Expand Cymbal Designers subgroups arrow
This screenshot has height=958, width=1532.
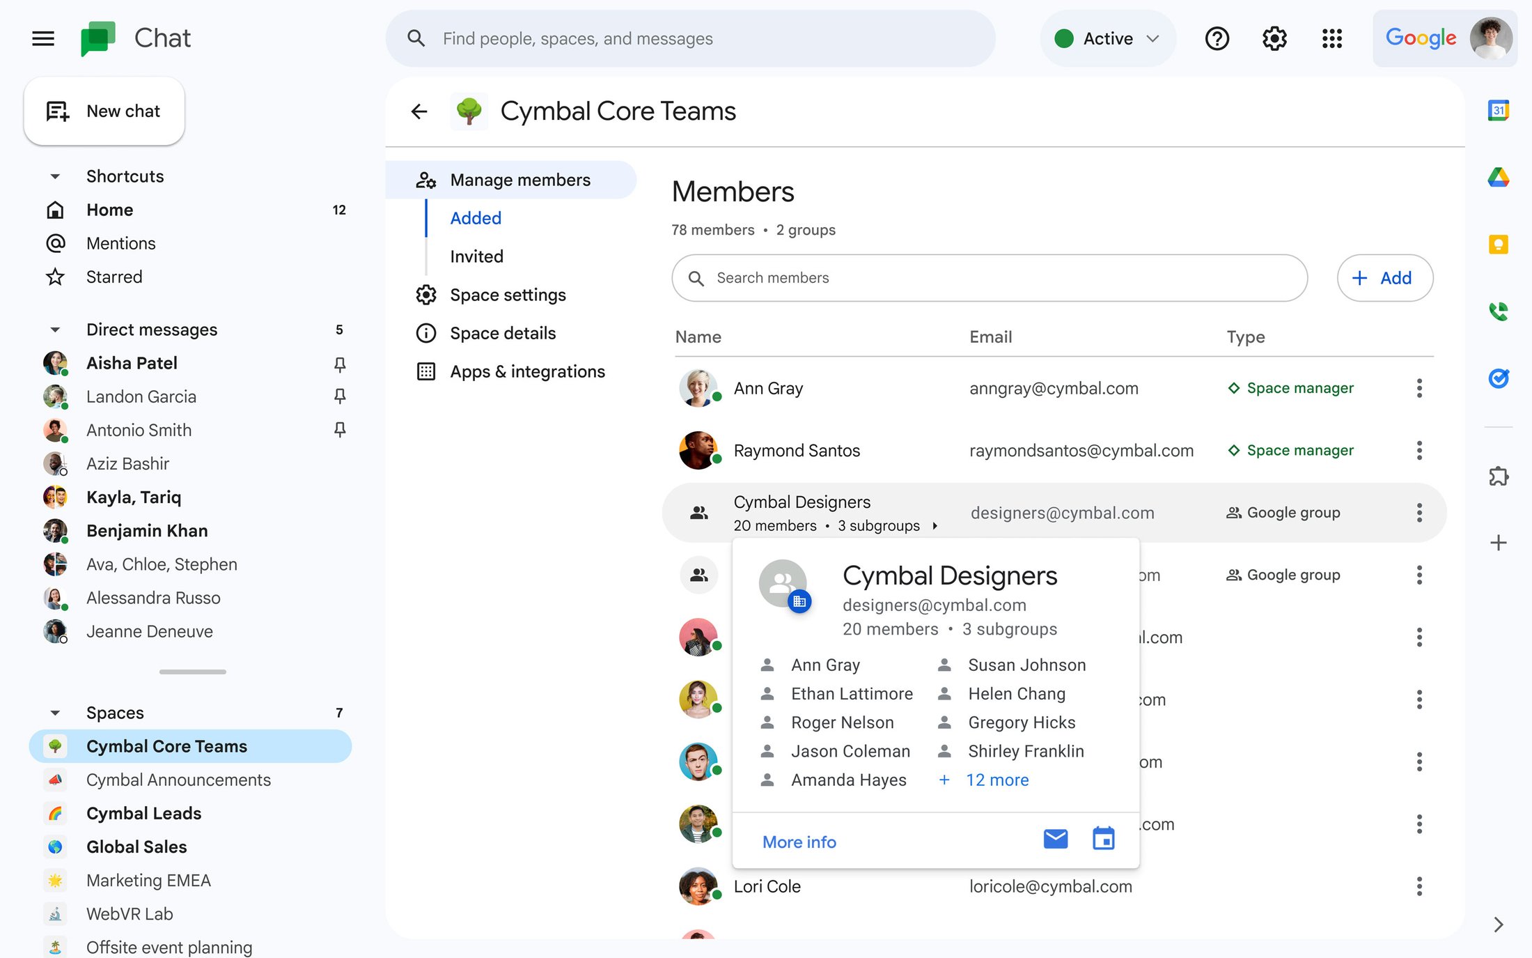click(x=935, y=526)
